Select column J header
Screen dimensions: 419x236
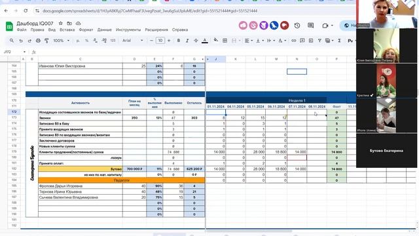pos(215,59)
